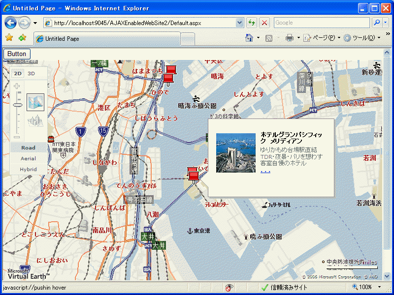Click the Stop loading X button
Image resolution: width=394 pixels, height=295 pixels.
click(264, 23)
